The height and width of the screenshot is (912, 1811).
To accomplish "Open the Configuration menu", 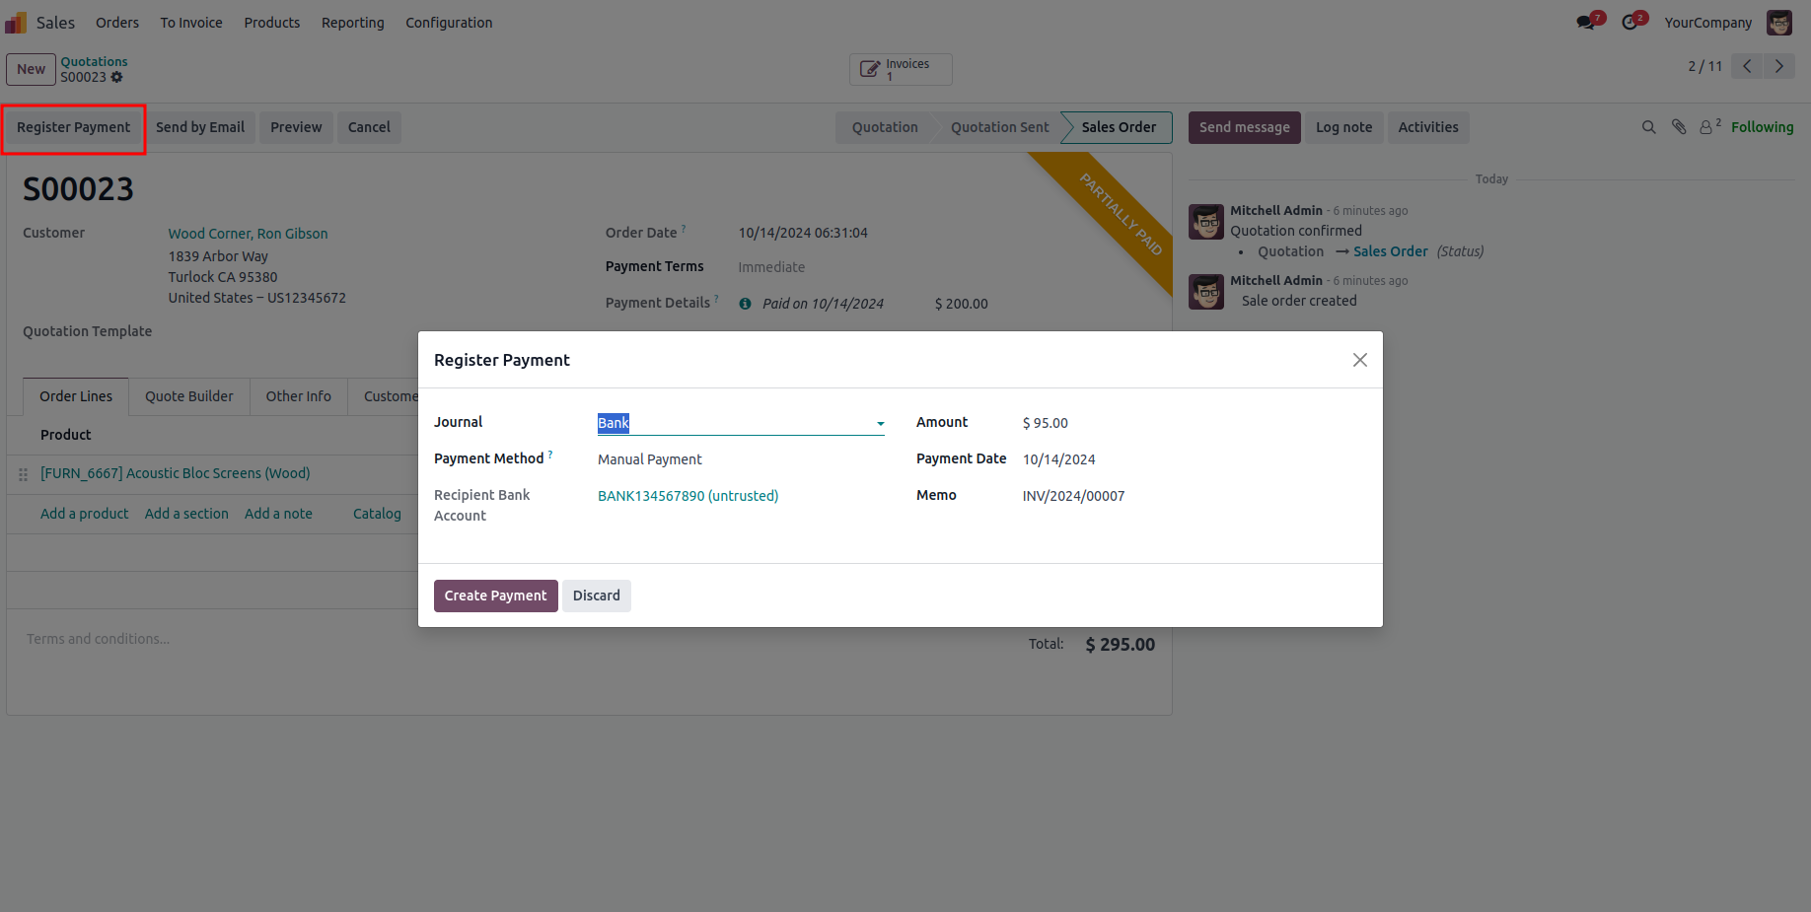I will [449, 23].
